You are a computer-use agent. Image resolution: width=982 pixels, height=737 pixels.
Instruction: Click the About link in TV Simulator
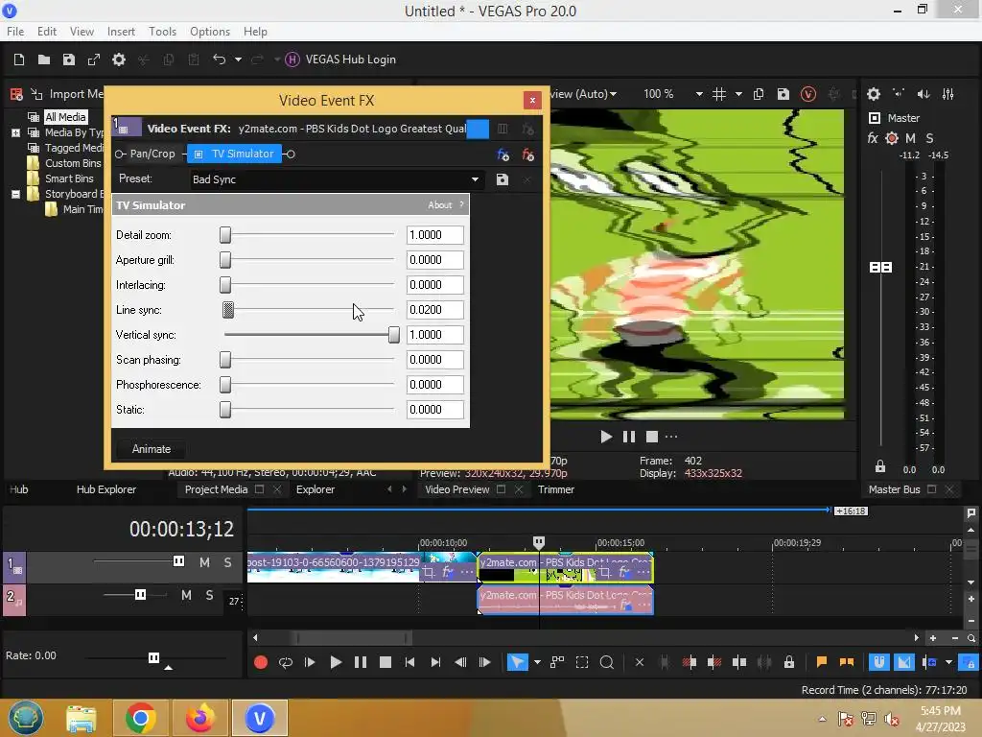coord(439,205)
